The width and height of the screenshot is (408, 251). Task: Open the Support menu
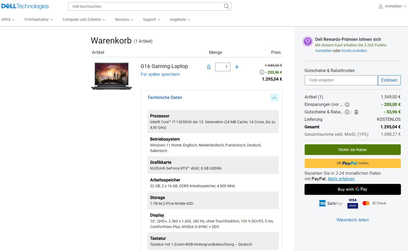[x=151, y=19]
